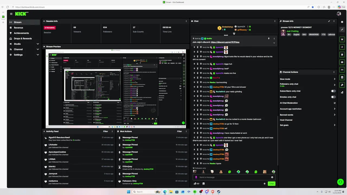This screenshot has height=195, width=347.
Task: Open Jojo's discord invite link
Action: pyautogui.click(x=225, y=42)
